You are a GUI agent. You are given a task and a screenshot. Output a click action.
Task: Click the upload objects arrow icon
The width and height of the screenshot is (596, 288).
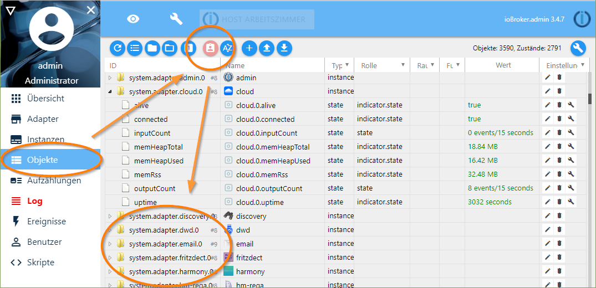[x=267, y=48]
